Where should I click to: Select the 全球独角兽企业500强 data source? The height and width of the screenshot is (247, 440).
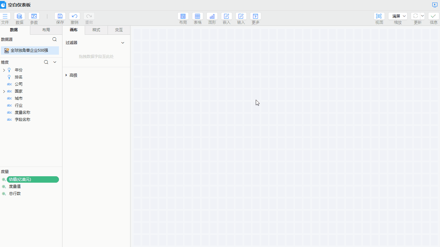(x=29, y=50)
